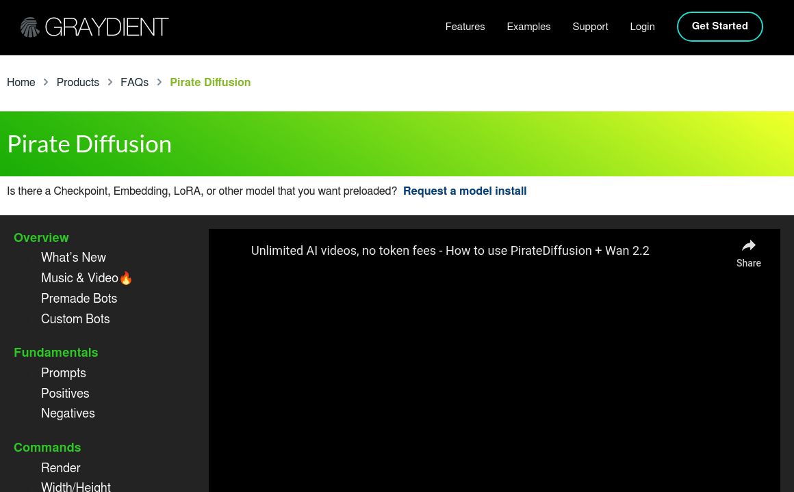Viewport: 794px width, 492px height.
Task: Click Request a model install link
Action: point(465,191)
